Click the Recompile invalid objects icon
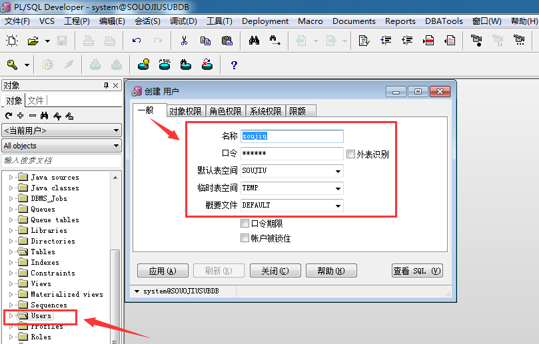The height and width of the screenshot is (344, 539). click(x=207, y=65)
